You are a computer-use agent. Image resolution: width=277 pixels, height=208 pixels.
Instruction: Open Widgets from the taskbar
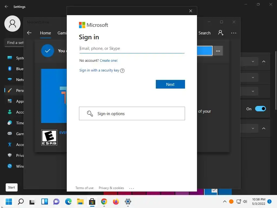click(x=45, y=201)
